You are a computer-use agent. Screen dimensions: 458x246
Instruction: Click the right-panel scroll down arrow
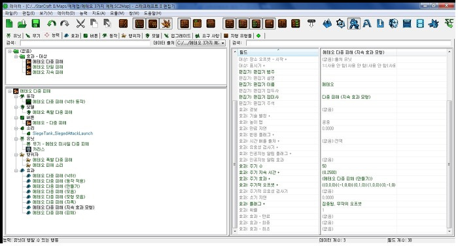point(449,232)
